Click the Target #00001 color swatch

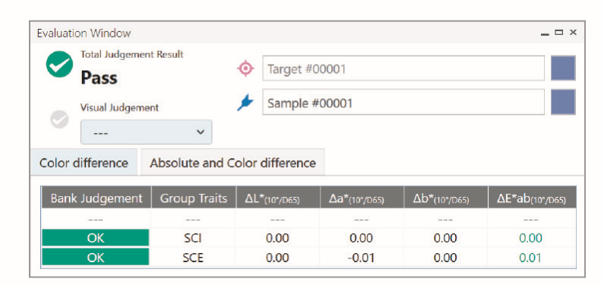[563, 68]
